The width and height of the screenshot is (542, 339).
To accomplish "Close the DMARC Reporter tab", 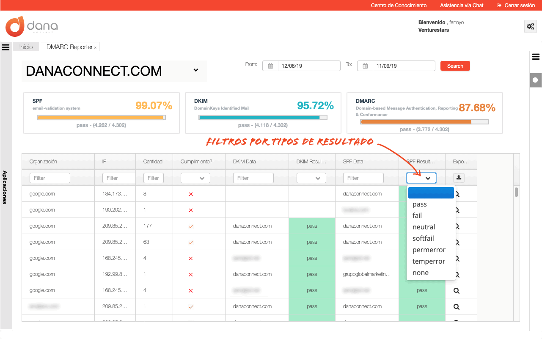I will coord(95,47).
